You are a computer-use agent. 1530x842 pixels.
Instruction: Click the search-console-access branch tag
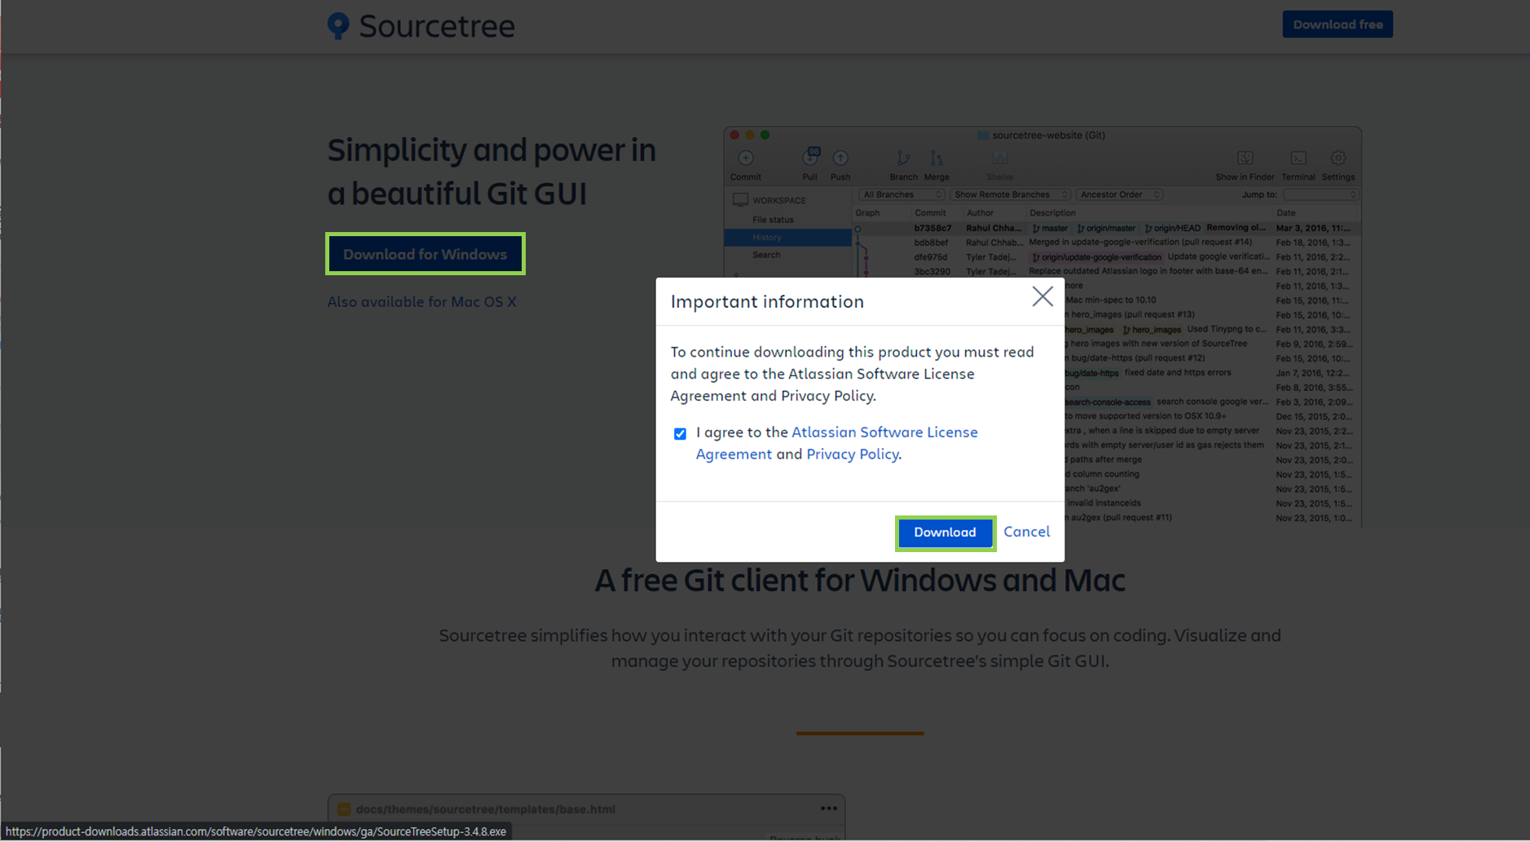tap(1107, 402)
